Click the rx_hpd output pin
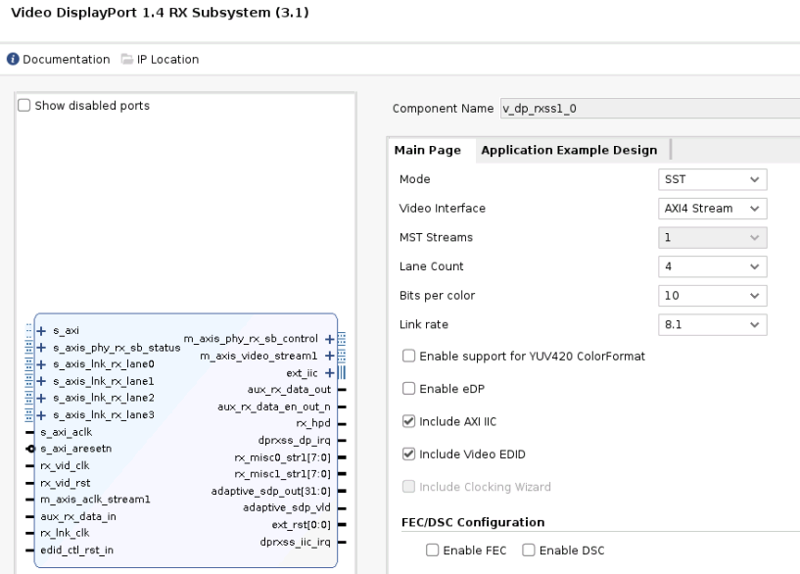This screenshot has width=800, height=574. [342, 424]
